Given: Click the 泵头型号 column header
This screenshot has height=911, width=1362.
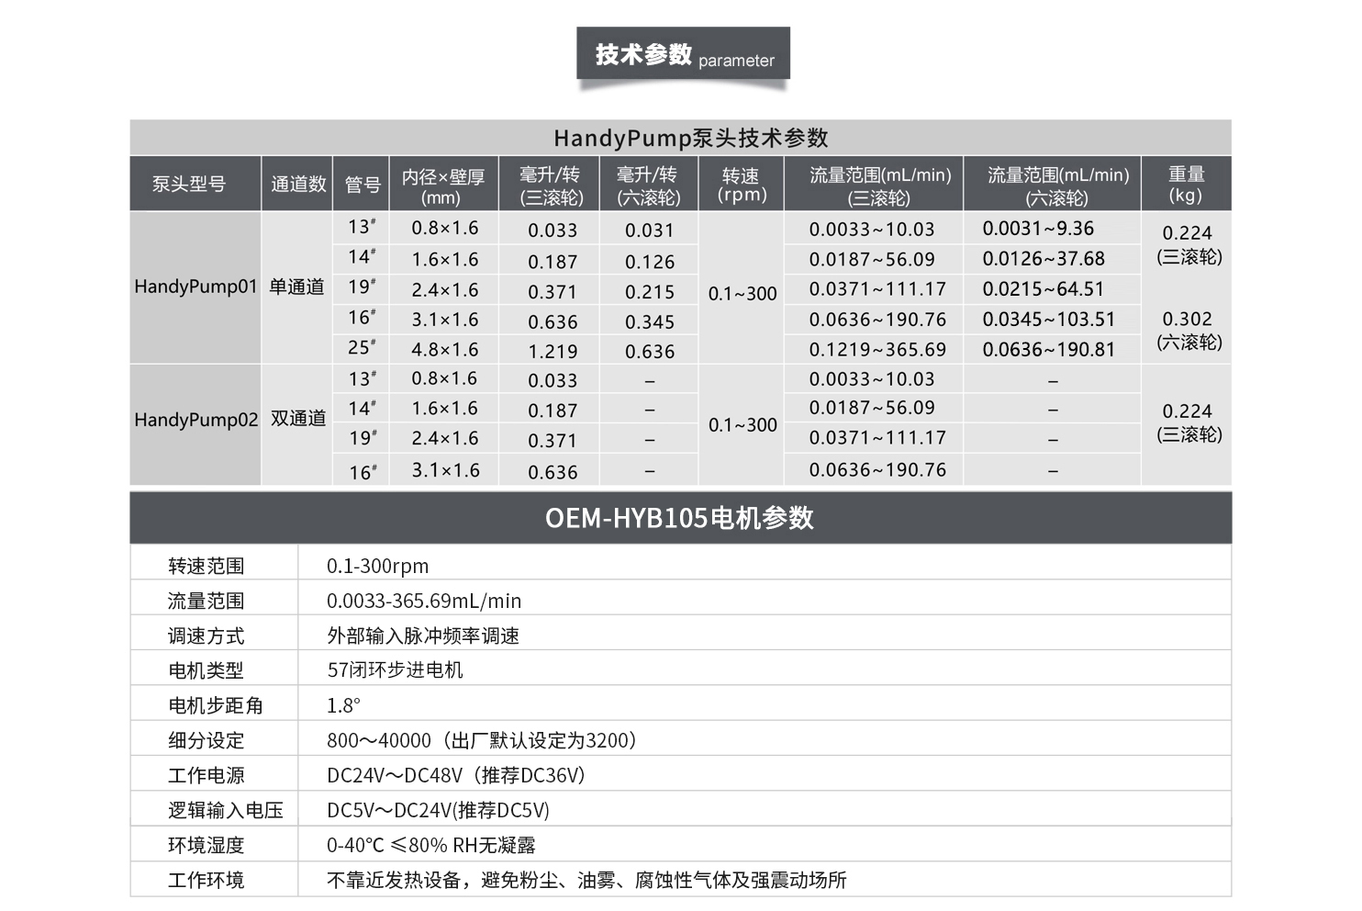Looking at the screenshot, I should click(189, 185).
